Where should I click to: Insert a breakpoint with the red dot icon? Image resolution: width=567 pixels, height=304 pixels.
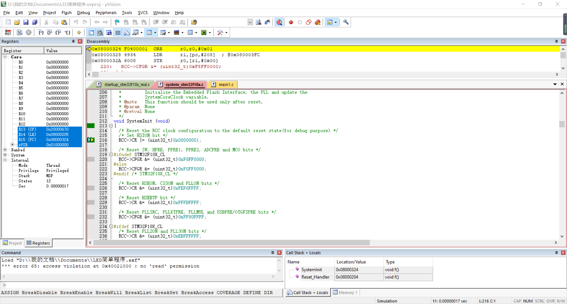[x=291, y=22]
